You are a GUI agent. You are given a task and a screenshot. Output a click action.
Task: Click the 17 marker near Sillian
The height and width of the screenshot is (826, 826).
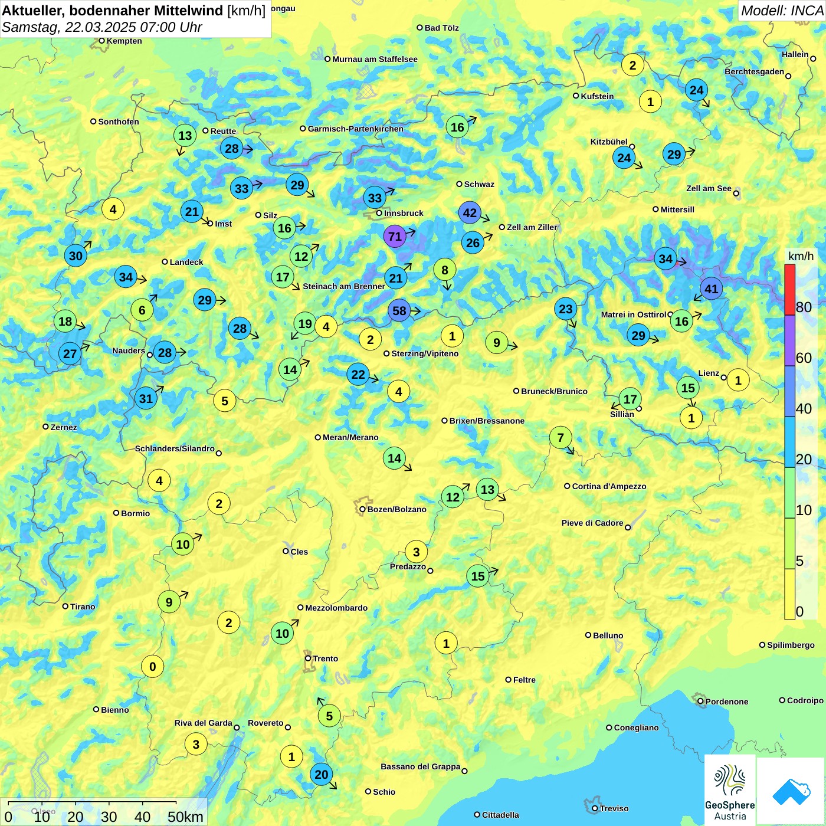[630, 399]
